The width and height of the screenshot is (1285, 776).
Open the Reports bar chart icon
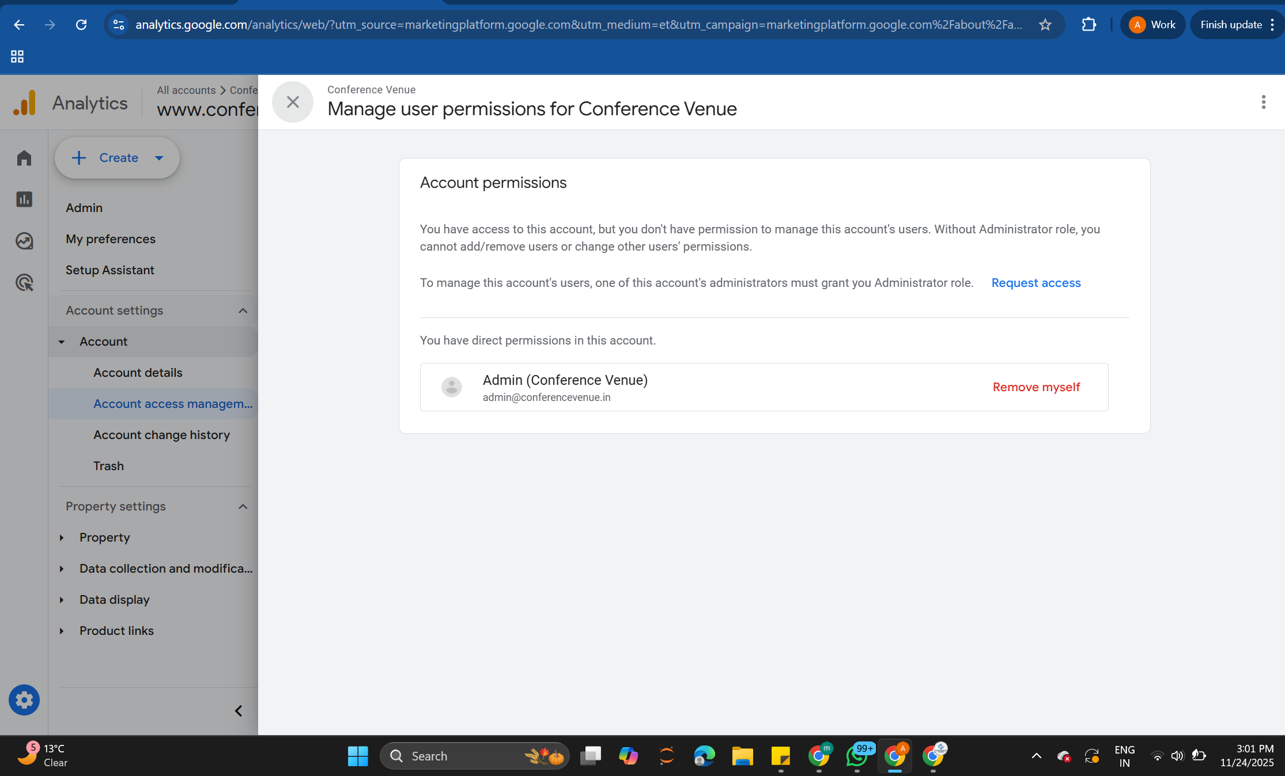pos(24,199)
